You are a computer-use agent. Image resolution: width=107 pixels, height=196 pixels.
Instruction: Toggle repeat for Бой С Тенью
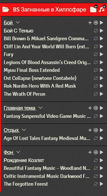(96, 31)
